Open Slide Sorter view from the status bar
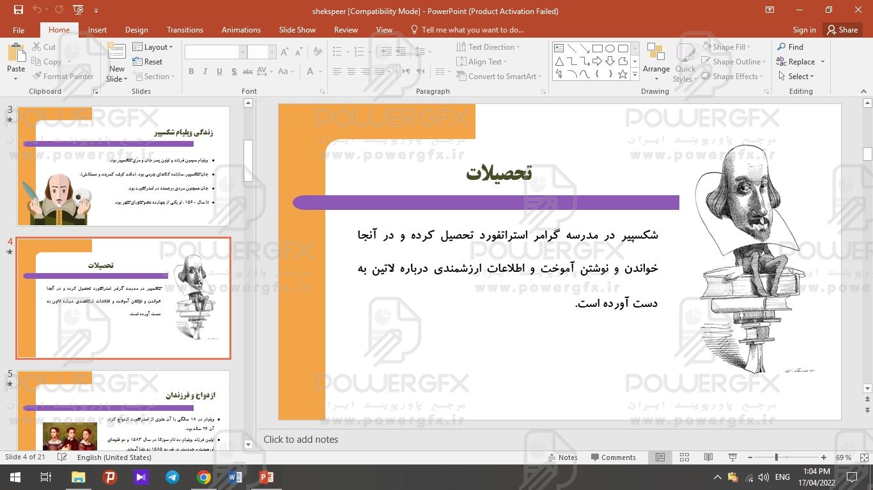873x490 pixels. tap(684, 457)
